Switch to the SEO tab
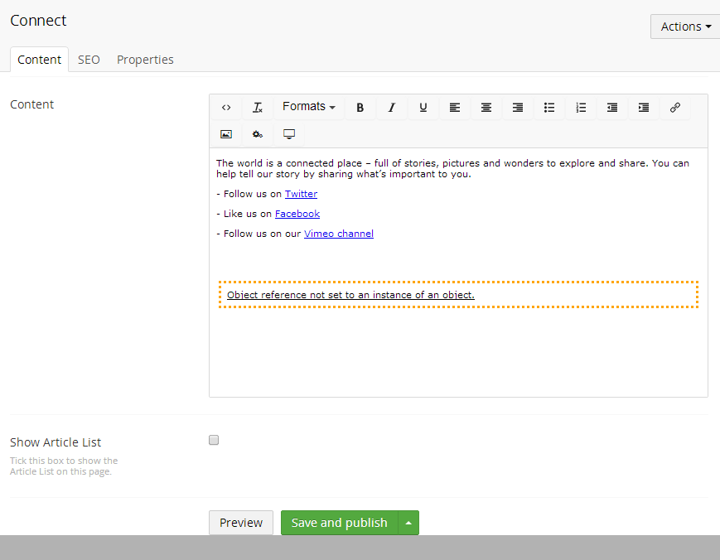 (x=89, y=60)
